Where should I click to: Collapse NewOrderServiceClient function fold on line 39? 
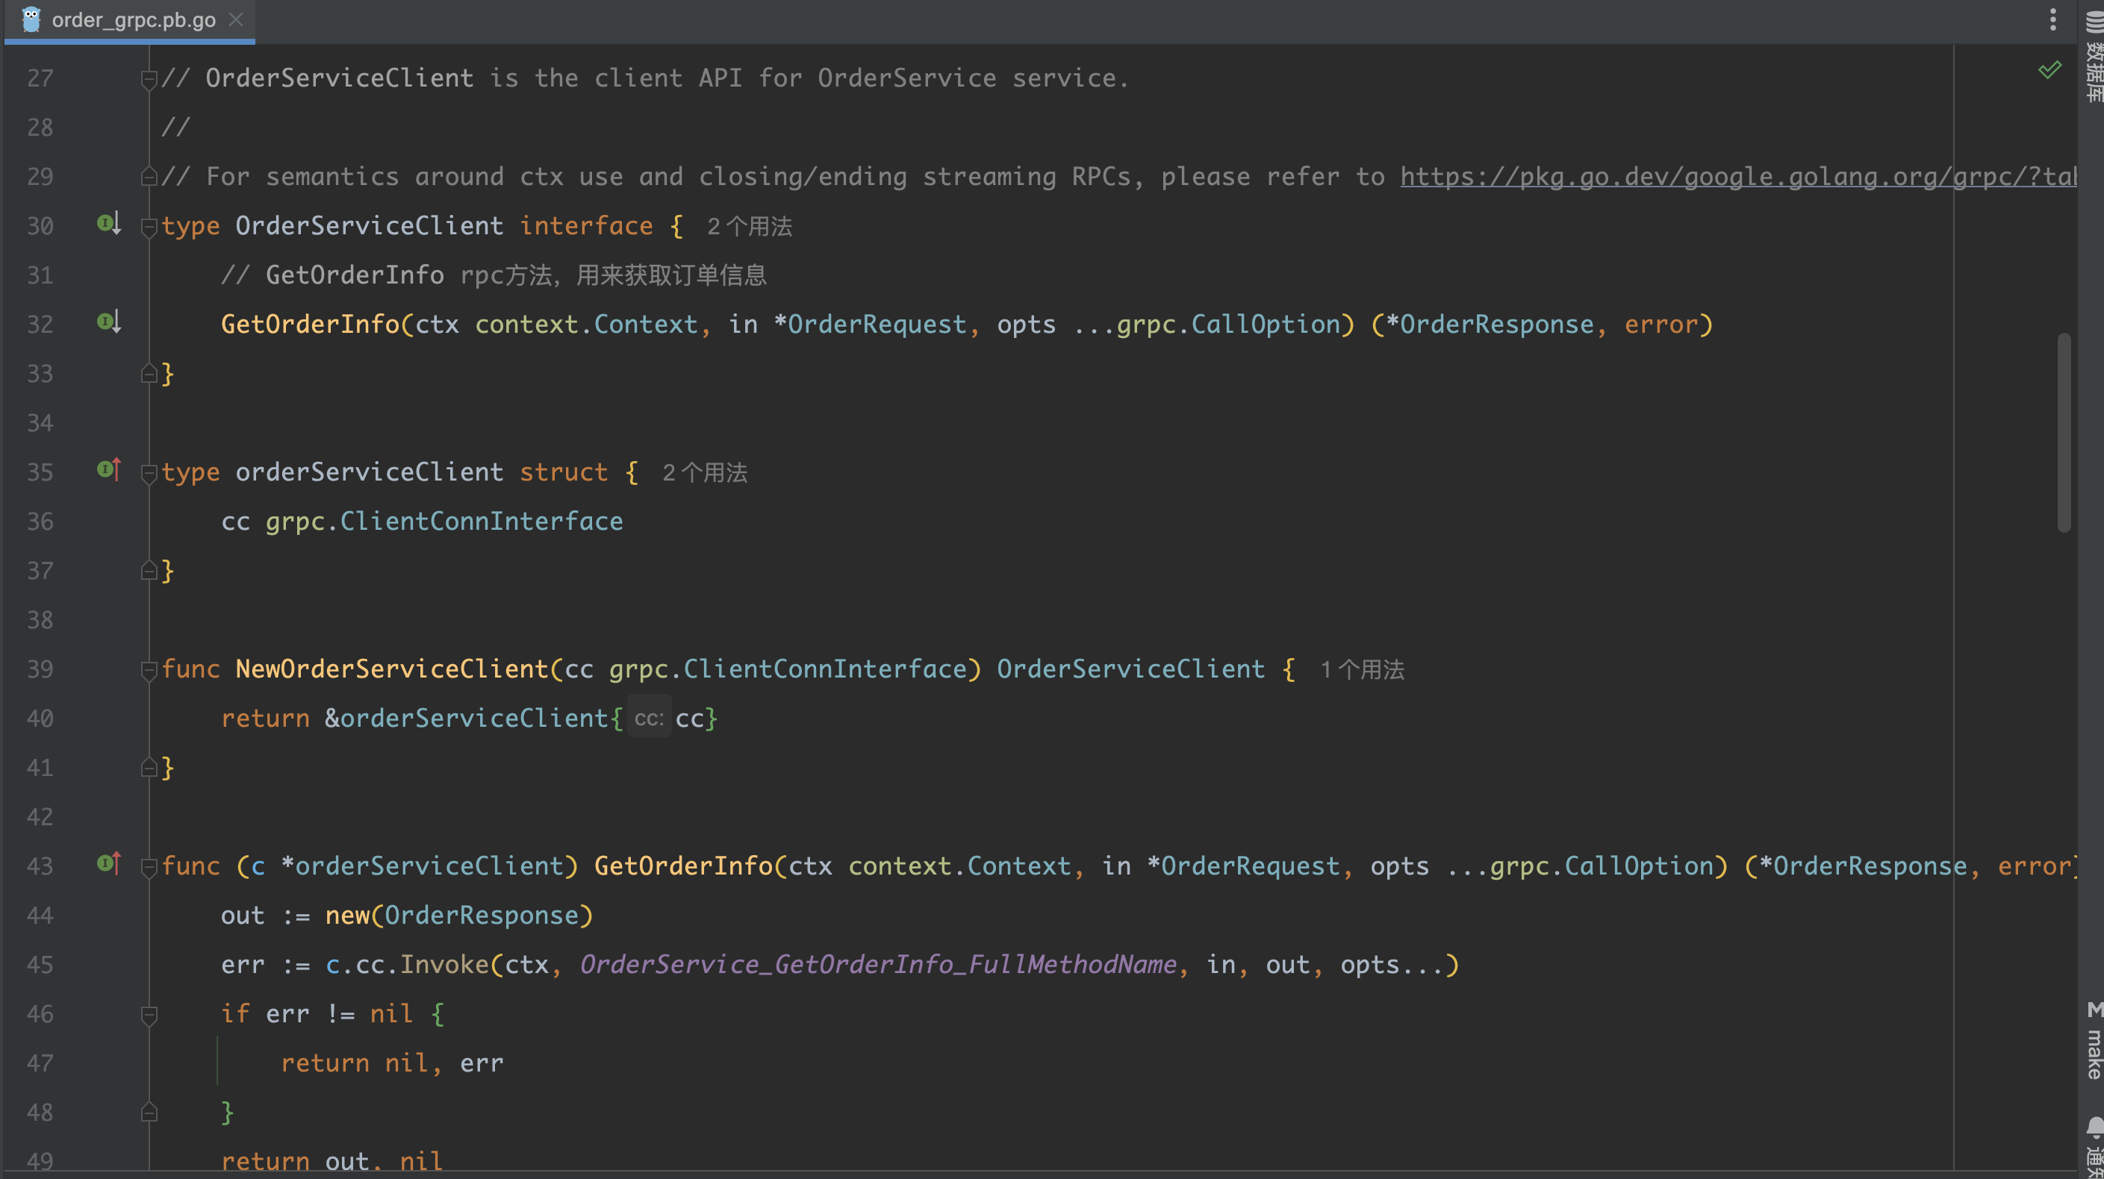[149, 669]
